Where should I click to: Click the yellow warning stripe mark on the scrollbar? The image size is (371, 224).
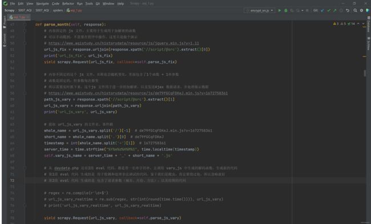pyautogui.click(x=364, y=56)
